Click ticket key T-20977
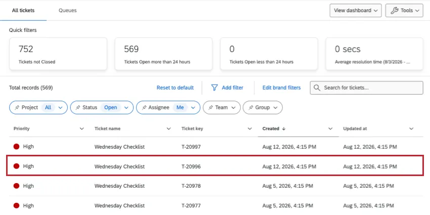Screen dimensions: 430x215 191,206
